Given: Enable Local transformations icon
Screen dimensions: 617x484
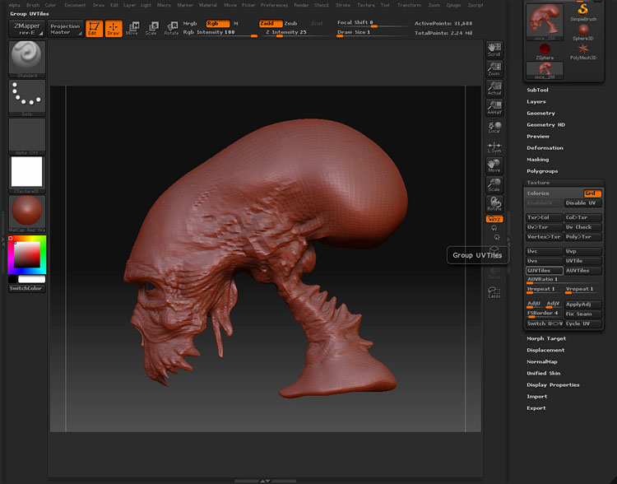Looking at the screenshot, I should click(494, 127).
